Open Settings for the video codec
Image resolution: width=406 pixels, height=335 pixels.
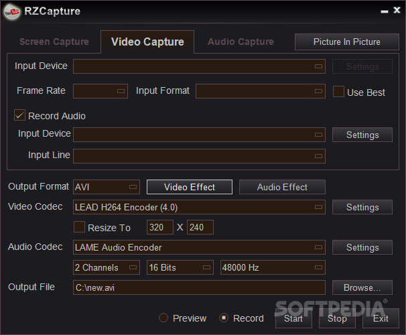pyautogui.click(x=362, y=207)
